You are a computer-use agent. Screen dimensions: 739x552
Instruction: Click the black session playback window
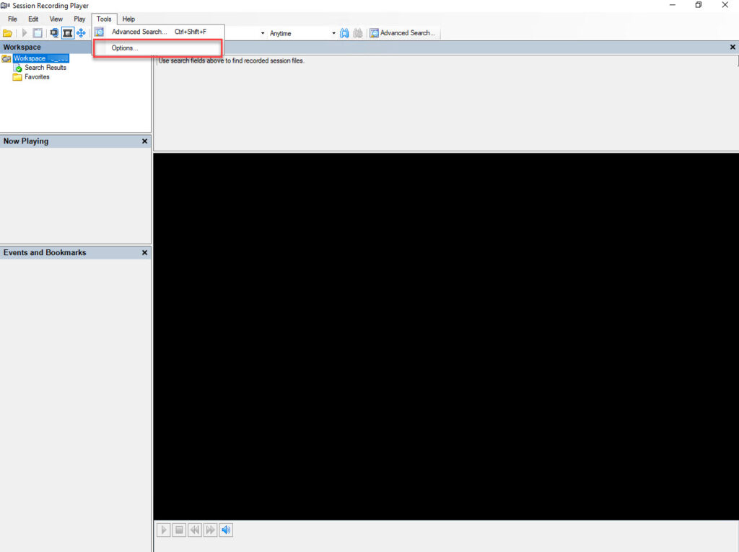point(446,337)
